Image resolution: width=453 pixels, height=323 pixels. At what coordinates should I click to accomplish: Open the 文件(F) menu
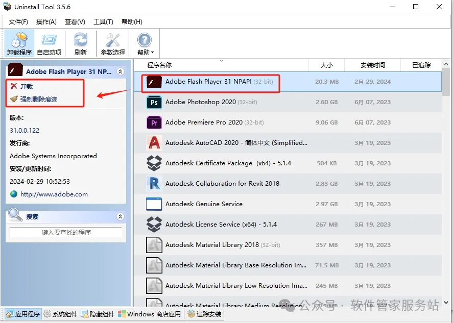[18, 22]
